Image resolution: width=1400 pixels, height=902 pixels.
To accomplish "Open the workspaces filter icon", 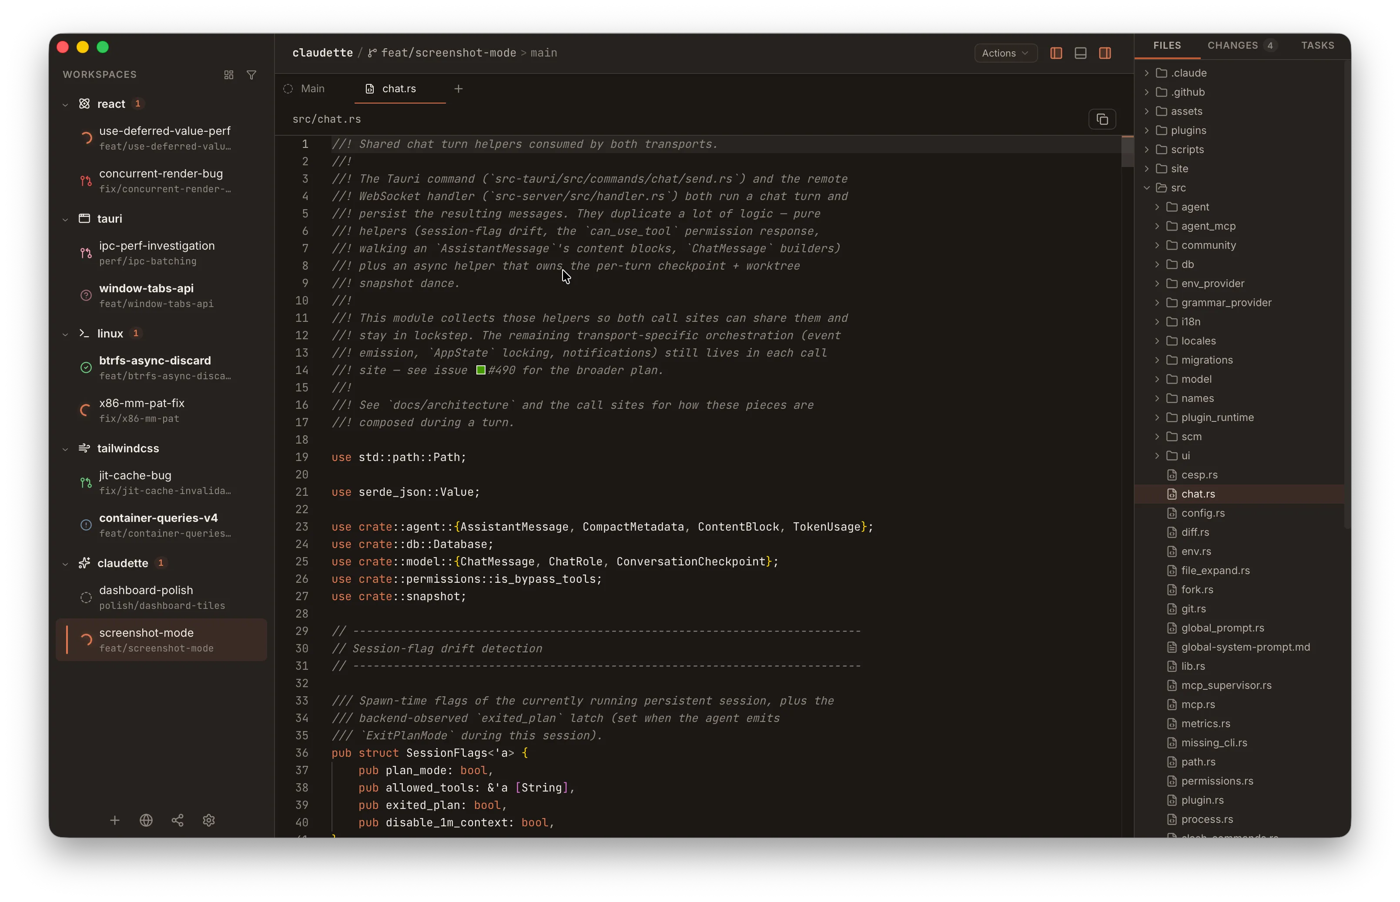I will point(251,75).
